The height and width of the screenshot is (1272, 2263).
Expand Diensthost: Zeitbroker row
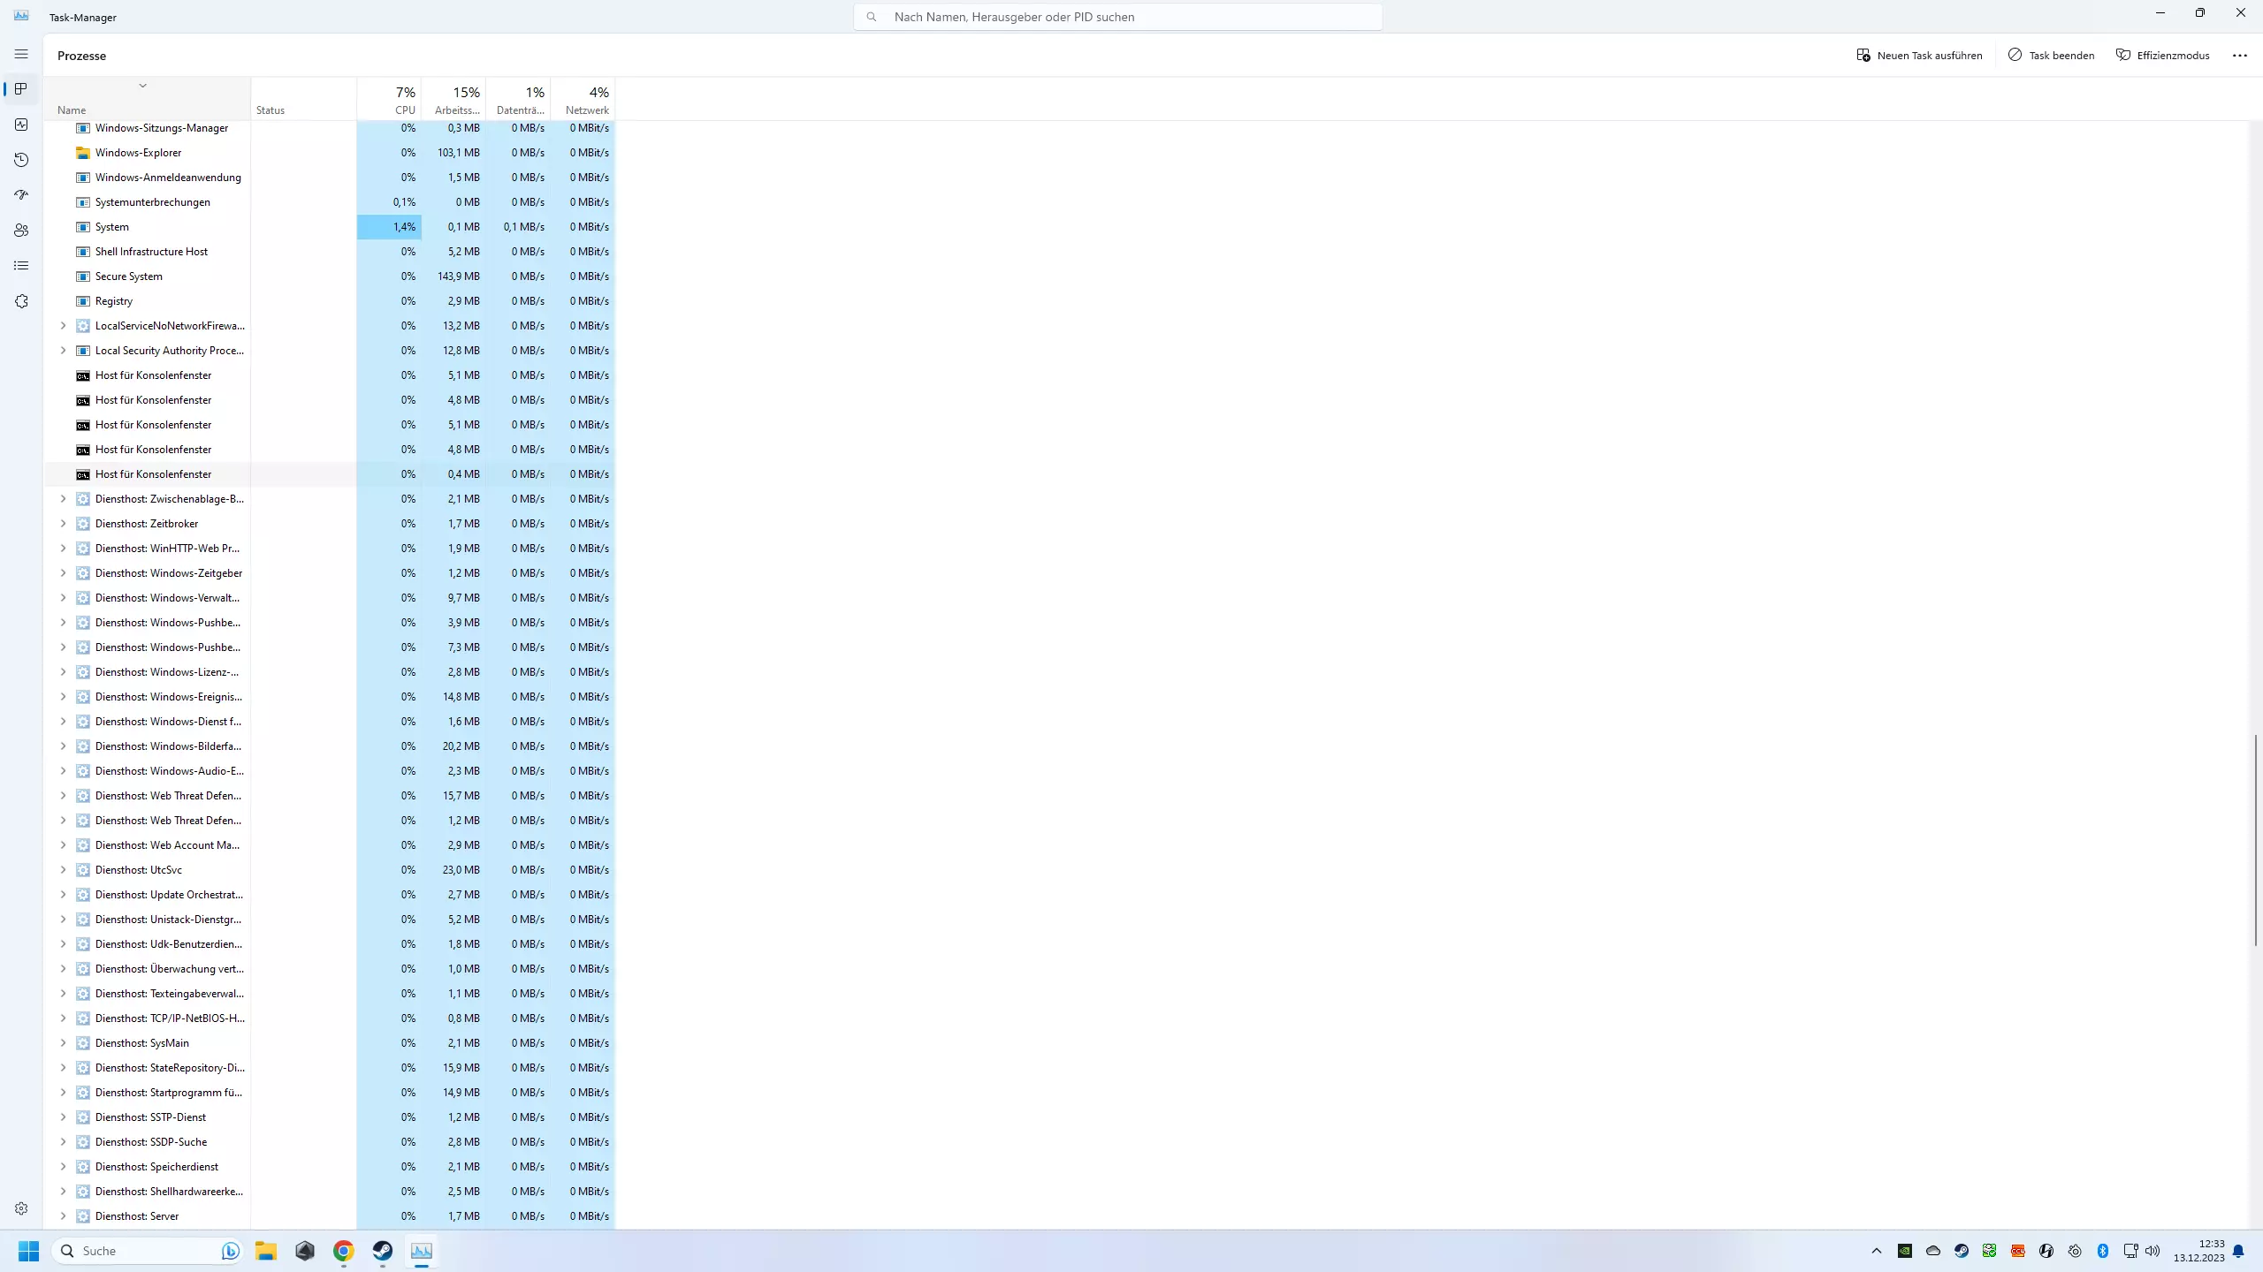(63, 524)
